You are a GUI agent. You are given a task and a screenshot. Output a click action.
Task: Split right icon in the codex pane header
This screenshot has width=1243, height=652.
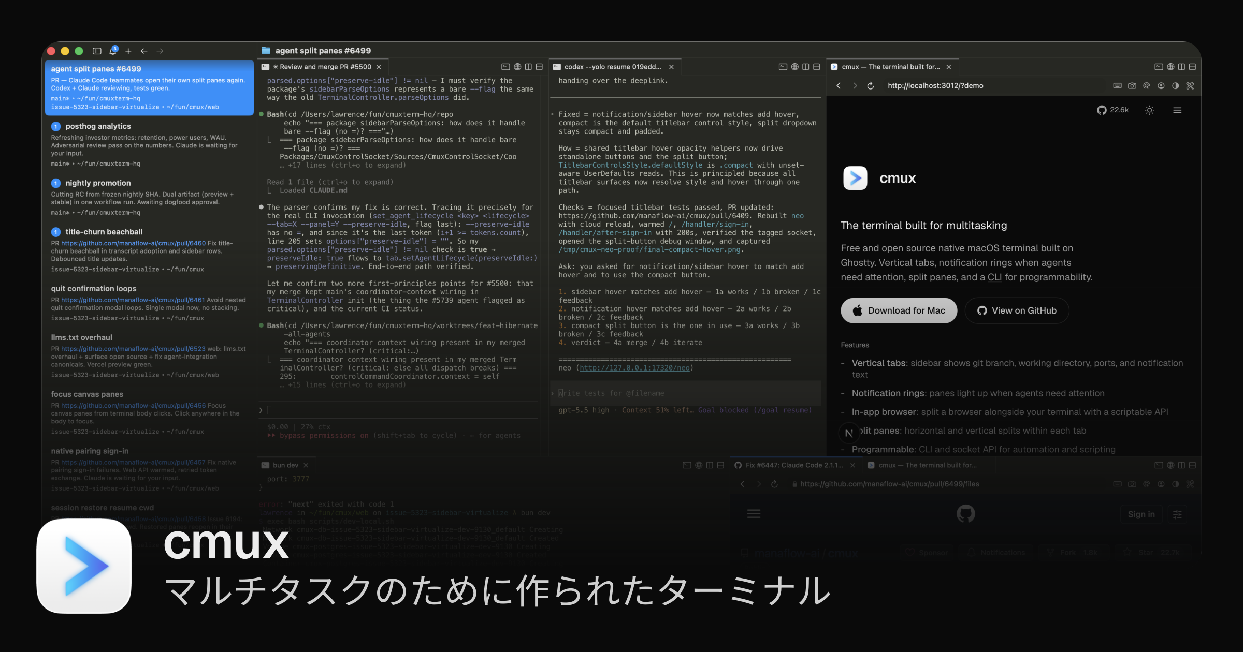coord(805,67)
